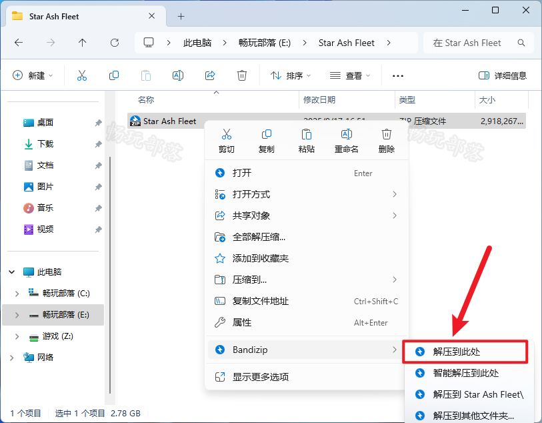Expand the 打开方式 submenu
542x423 pixels.
[x=395, y=194]
